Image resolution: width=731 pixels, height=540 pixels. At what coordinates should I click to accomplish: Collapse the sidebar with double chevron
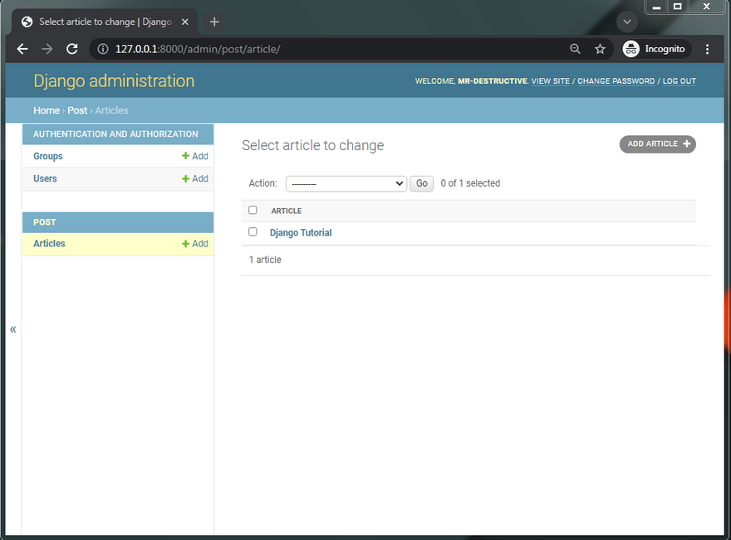click(13, 329)
